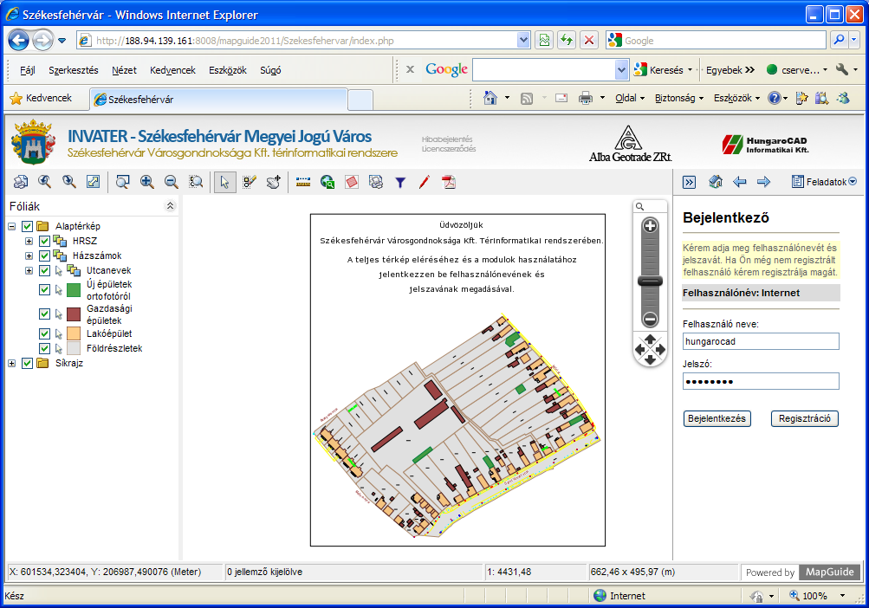
Task: Toggle the Síkrajz group checkbox
Action: click(x=27, y=363)
